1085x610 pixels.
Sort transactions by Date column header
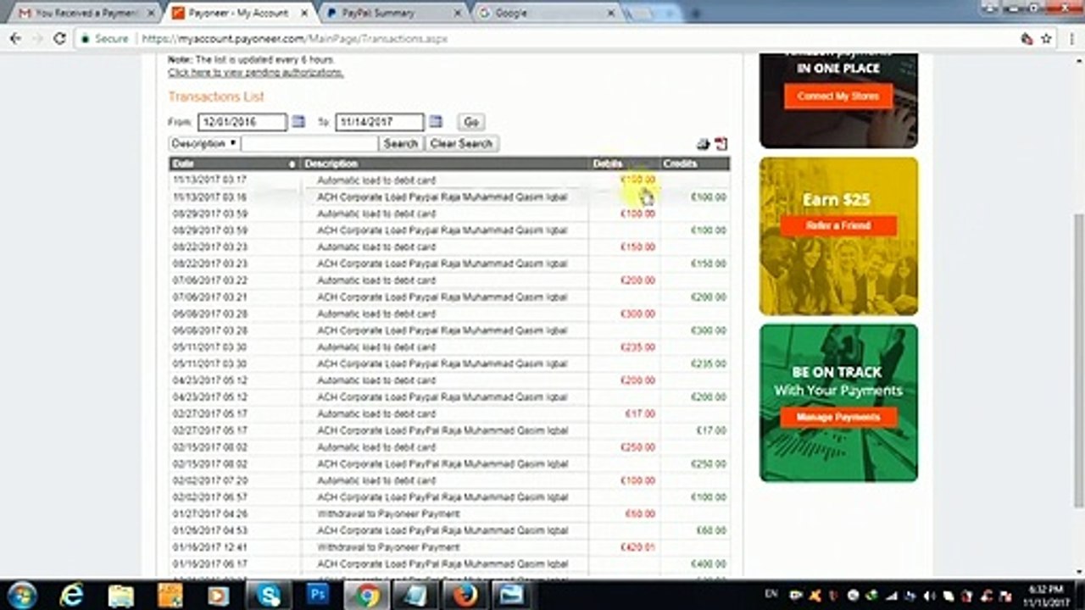235,164
